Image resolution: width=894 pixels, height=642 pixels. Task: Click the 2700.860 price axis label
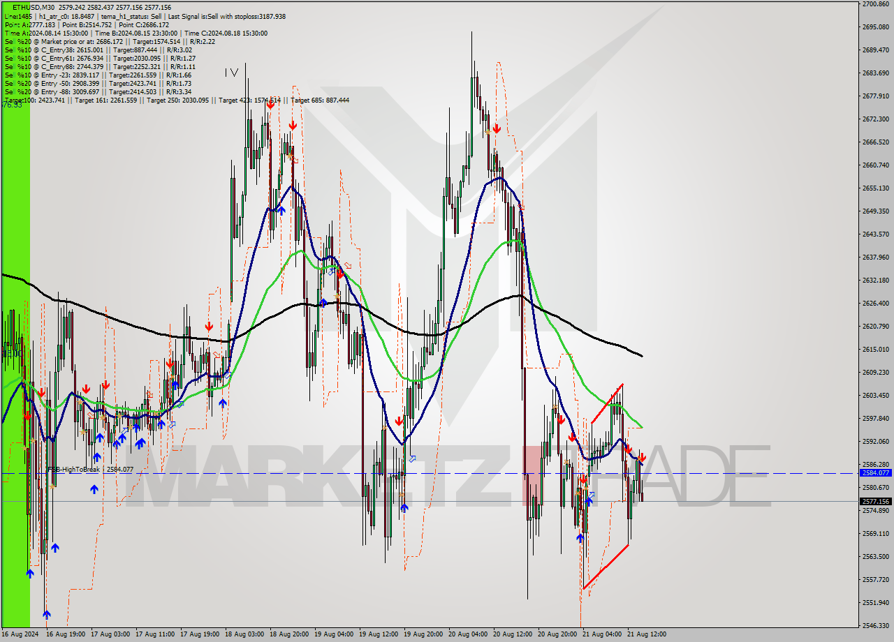coord(876,4)
